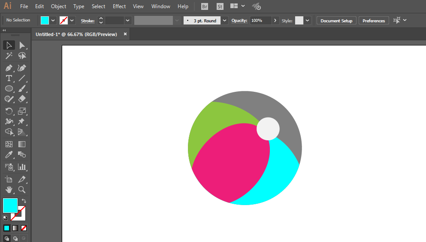426x242 pixels.
Task: Open the 3 pt. Round brush definition dropdown
Action: (224, 20)
